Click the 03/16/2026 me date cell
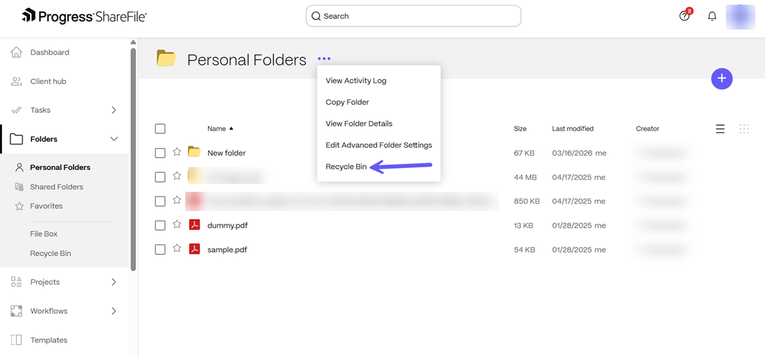This screenshot has height=357, width=765. click(579, 153)
